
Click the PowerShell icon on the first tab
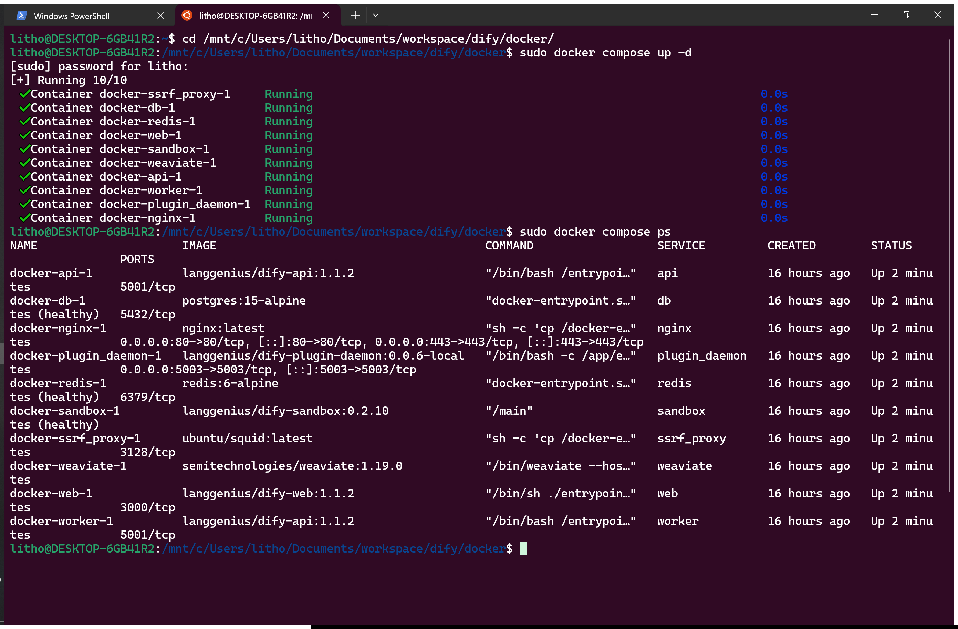pyautogui.click(x=21, y=15)
